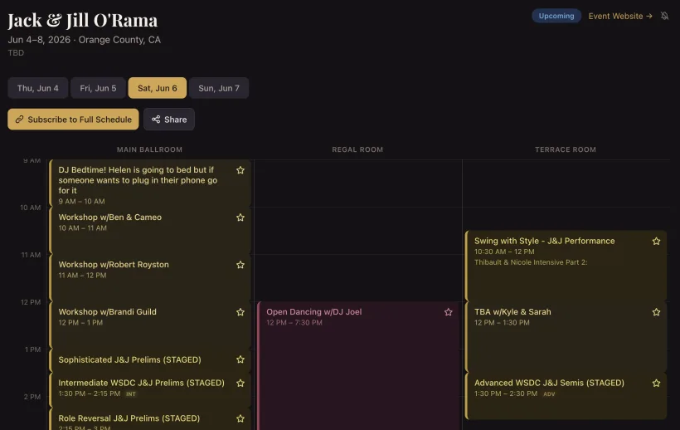
Task: Click the Share button
Action: click(x=169, y=120)
